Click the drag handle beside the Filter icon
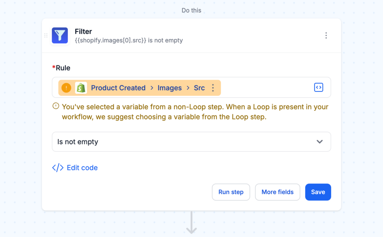 (x=46, y=35)
